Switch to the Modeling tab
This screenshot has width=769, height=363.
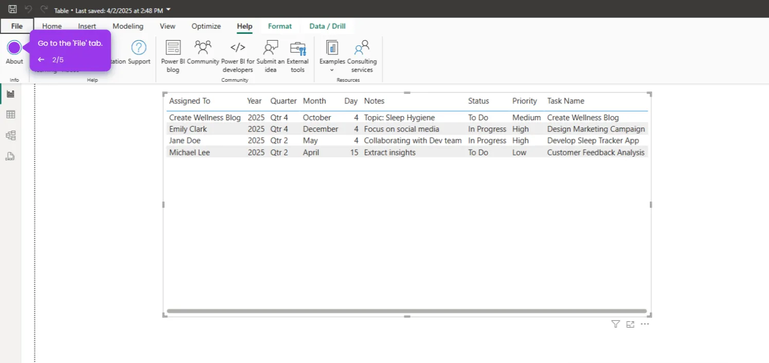tap(128, 26)
